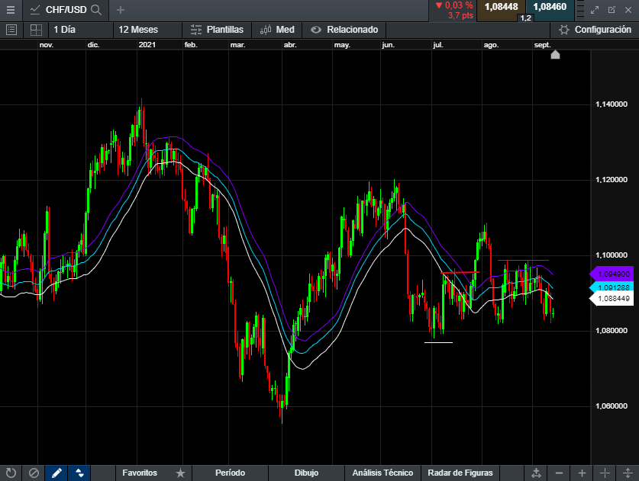The height and width of the screenshot is (481, 639).
Task: Select the white 1,088449 price label
Action: point(612,299)
